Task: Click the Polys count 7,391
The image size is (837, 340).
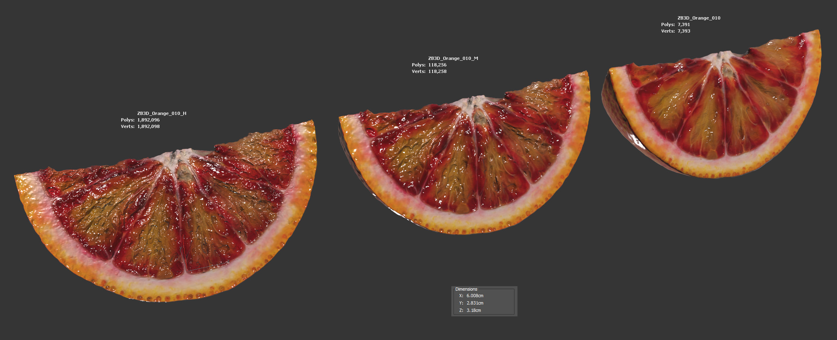Action: [684, 24]
